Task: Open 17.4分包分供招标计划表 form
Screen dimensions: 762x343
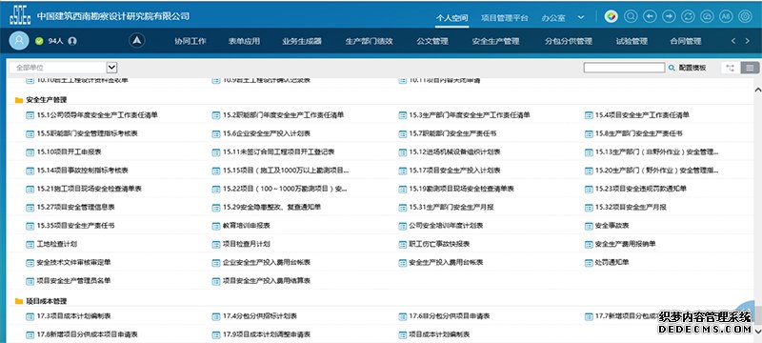Action: [260, 316]
